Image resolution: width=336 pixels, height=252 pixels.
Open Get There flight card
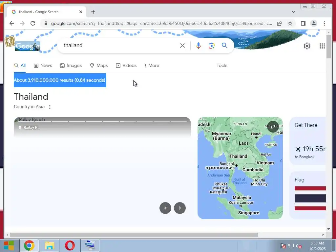[308, 141]
